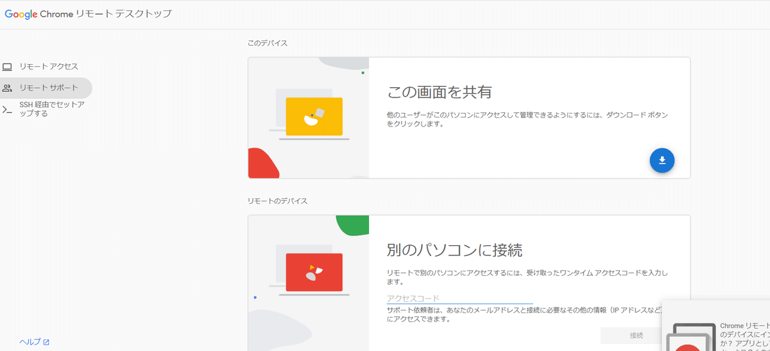Image resolution: width=770 pixels, height=351 pixels.
Task: Click the このデバイス section label
Action: (x=268, y=43)
